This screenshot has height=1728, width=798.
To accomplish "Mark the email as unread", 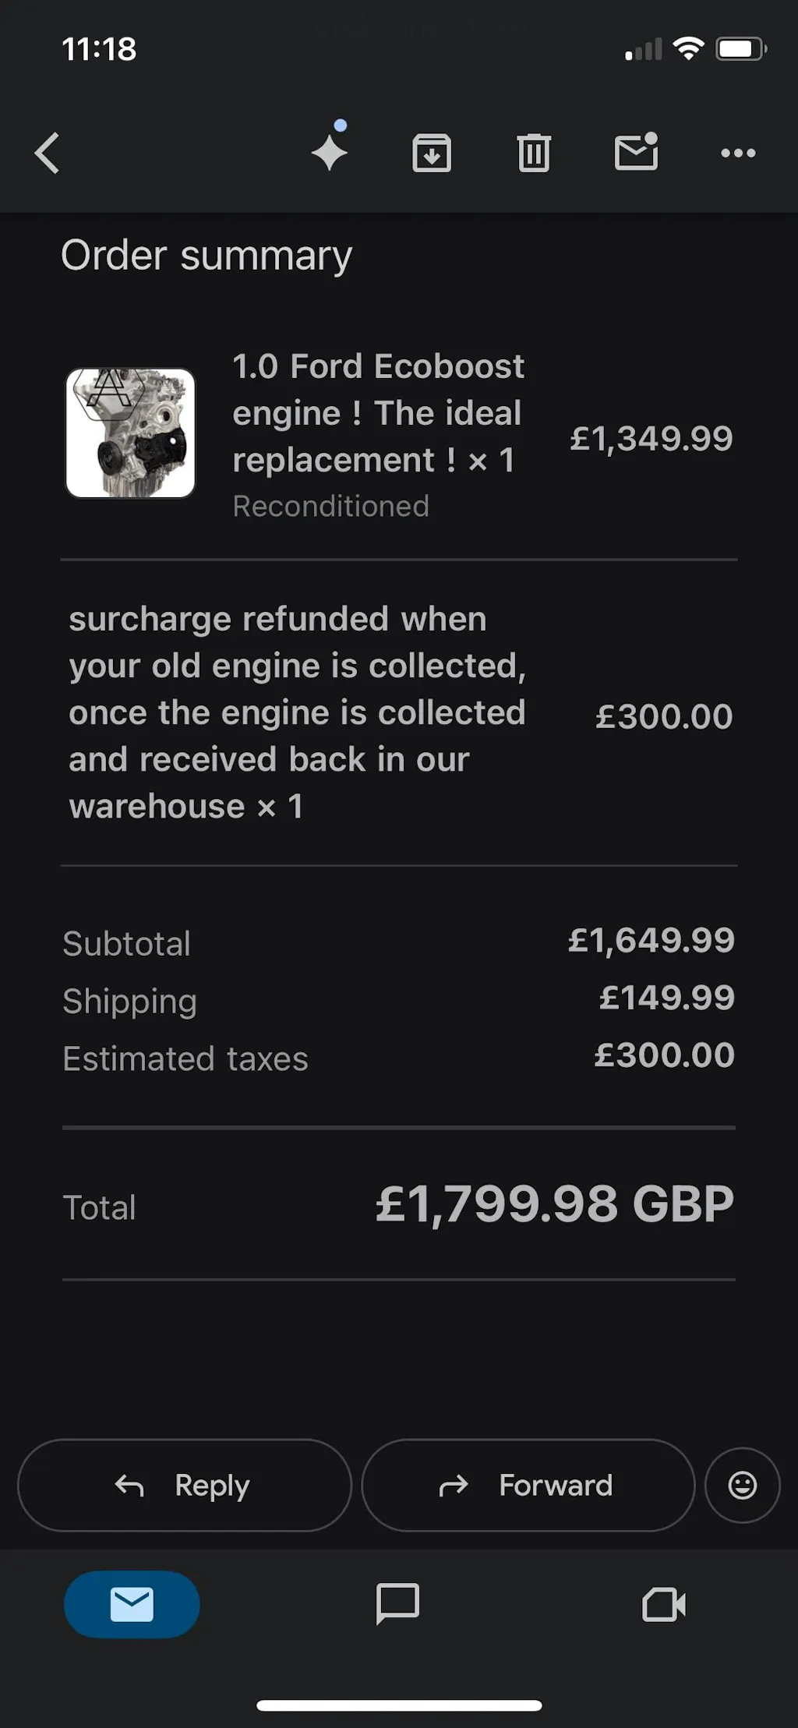I will coord(636,152).
